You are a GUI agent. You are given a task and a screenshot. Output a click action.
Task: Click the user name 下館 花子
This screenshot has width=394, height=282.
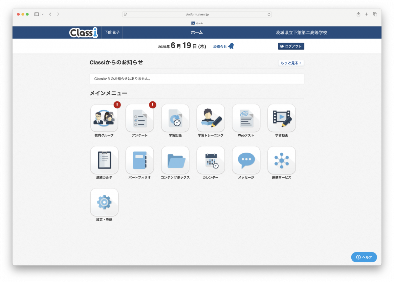click(112, 33)
